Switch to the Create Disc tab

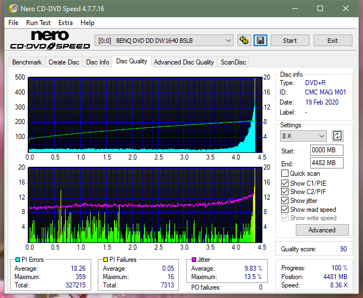pyautogui.click(x=64, y=62)
